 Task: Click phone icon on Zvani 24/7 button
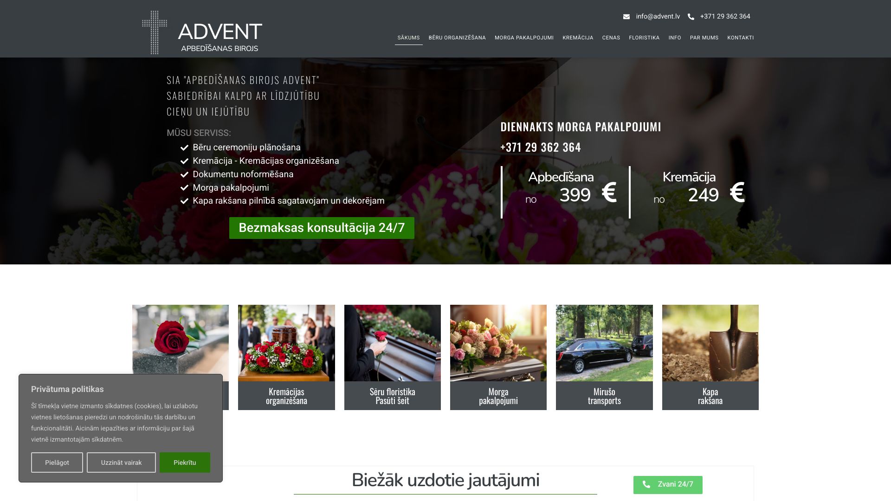pos(646,484)
